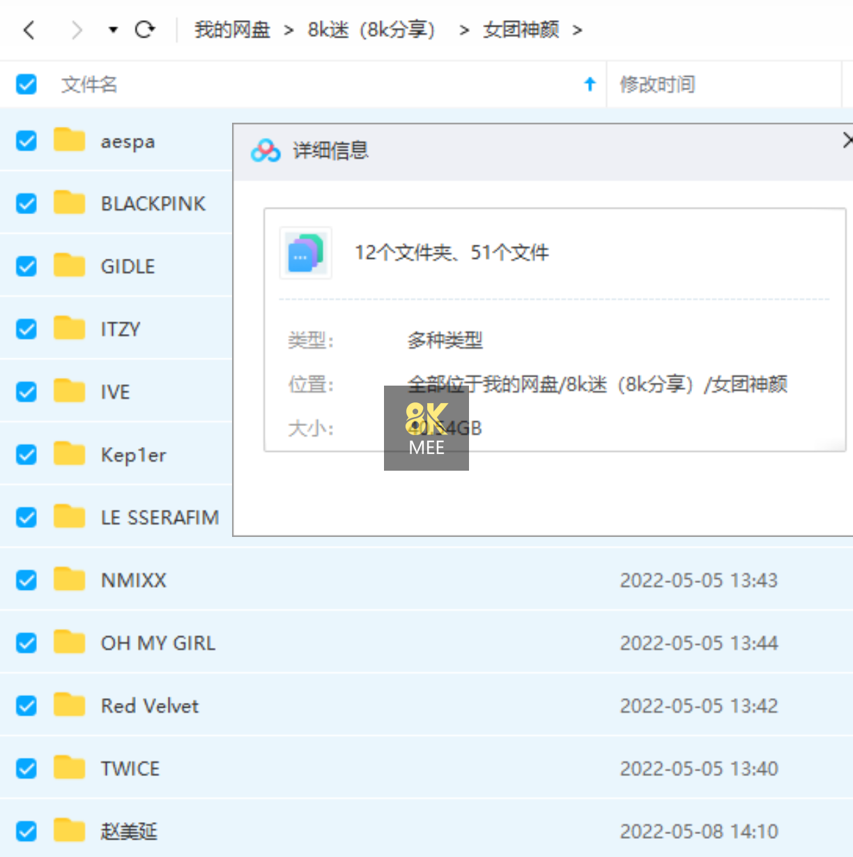
Task: Toggle the select-all checkbox in header
Action: 26,84
